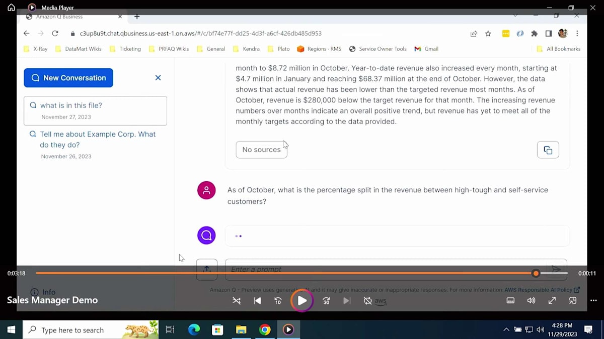The image size is (604, 339).
Task: Open Task View from taskbar
Action: (170, 330)
